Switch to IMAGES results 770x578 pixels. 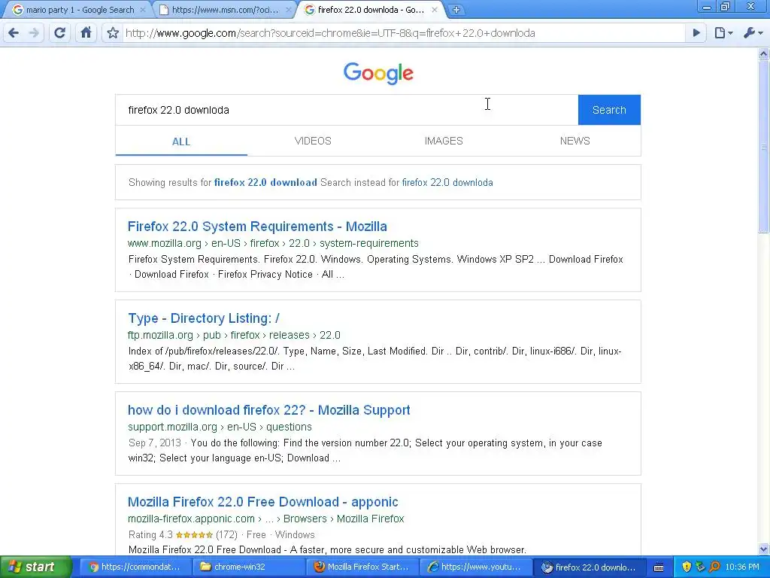(x=444, y=141)
